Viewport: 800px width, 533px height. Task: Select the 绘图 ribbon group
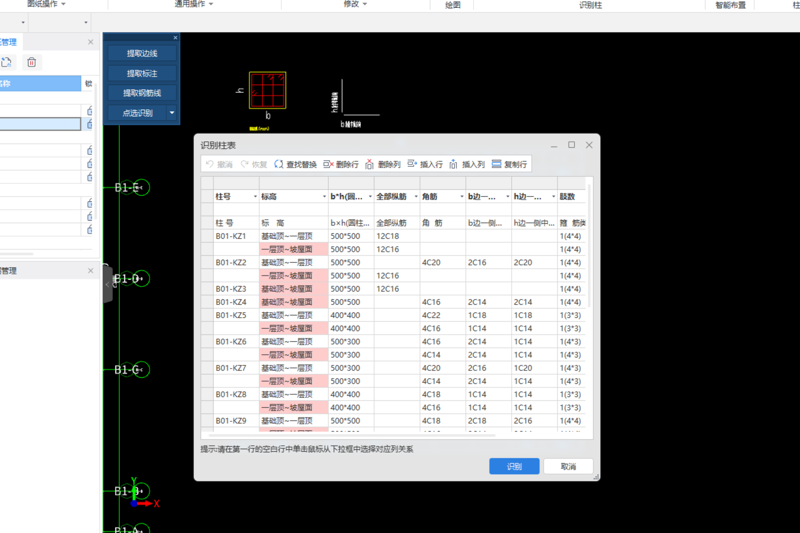click(453, 5)
